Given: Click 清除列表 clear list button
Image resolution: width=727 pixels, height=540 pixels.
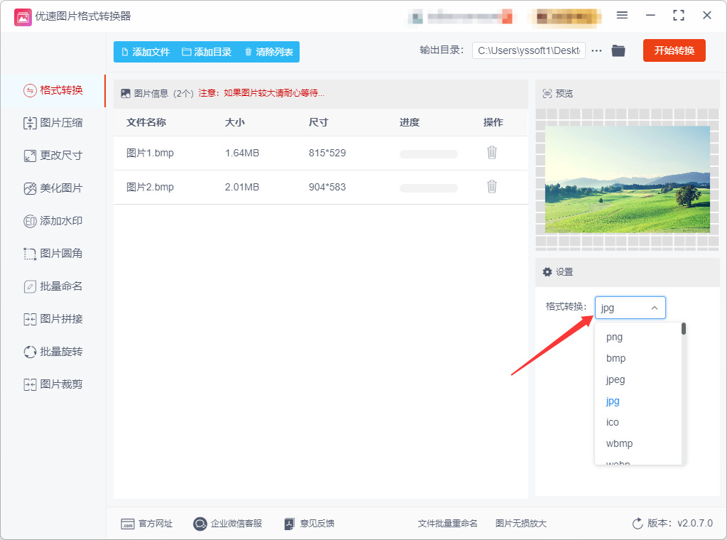Looking at the screenshot, I should click(x=269, y=52).
